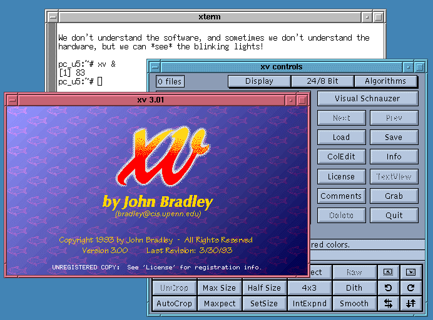Screen dimensions: 433x320
Task: Maximize the xv 3.01 image window
Action: pyautogui.click(x=302, y=100)
